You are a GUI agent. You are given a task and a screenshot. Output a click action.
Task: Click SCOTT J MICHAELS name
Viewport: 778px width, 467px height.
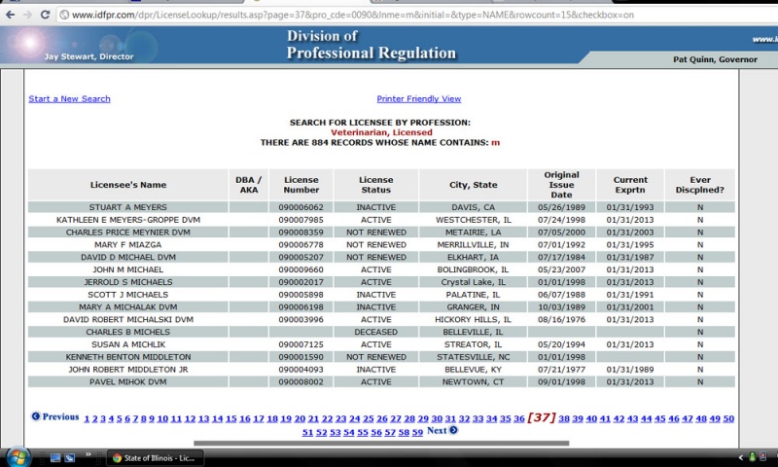128,294
